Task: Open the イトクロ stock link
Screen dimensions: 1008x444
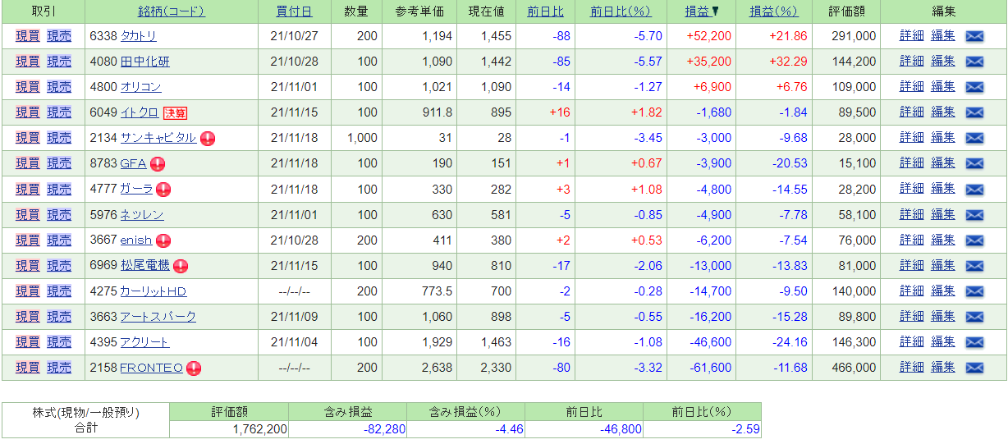Action: tap(139, 112)
